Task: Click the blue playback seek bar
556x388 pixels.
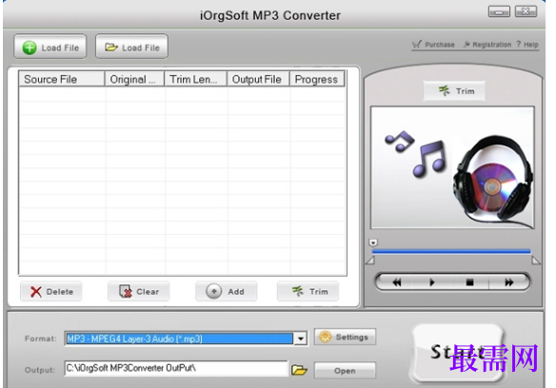Action: (x=451, y=252)
